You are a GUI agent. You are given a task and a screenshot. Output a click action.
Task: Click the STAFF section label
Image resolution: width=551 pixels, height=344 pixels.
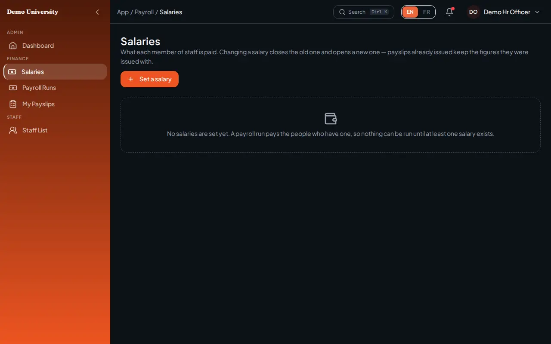(x=14, y=117)
